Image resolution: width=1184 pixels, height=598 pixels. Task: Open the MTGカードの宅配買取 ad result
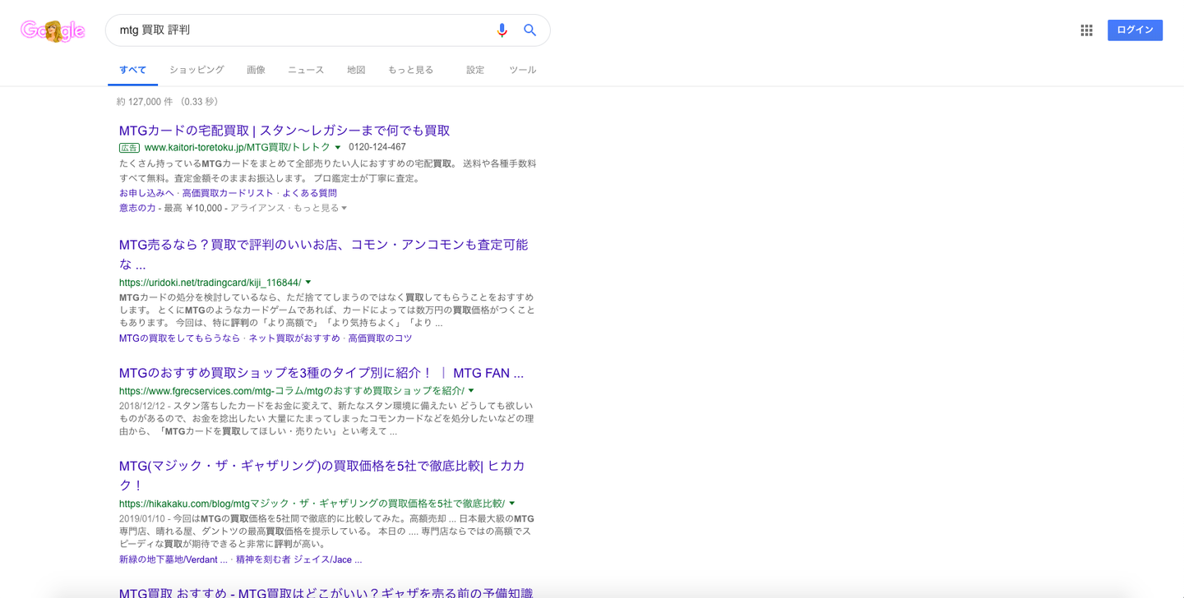pyautogui.click(x=284, y=131)
